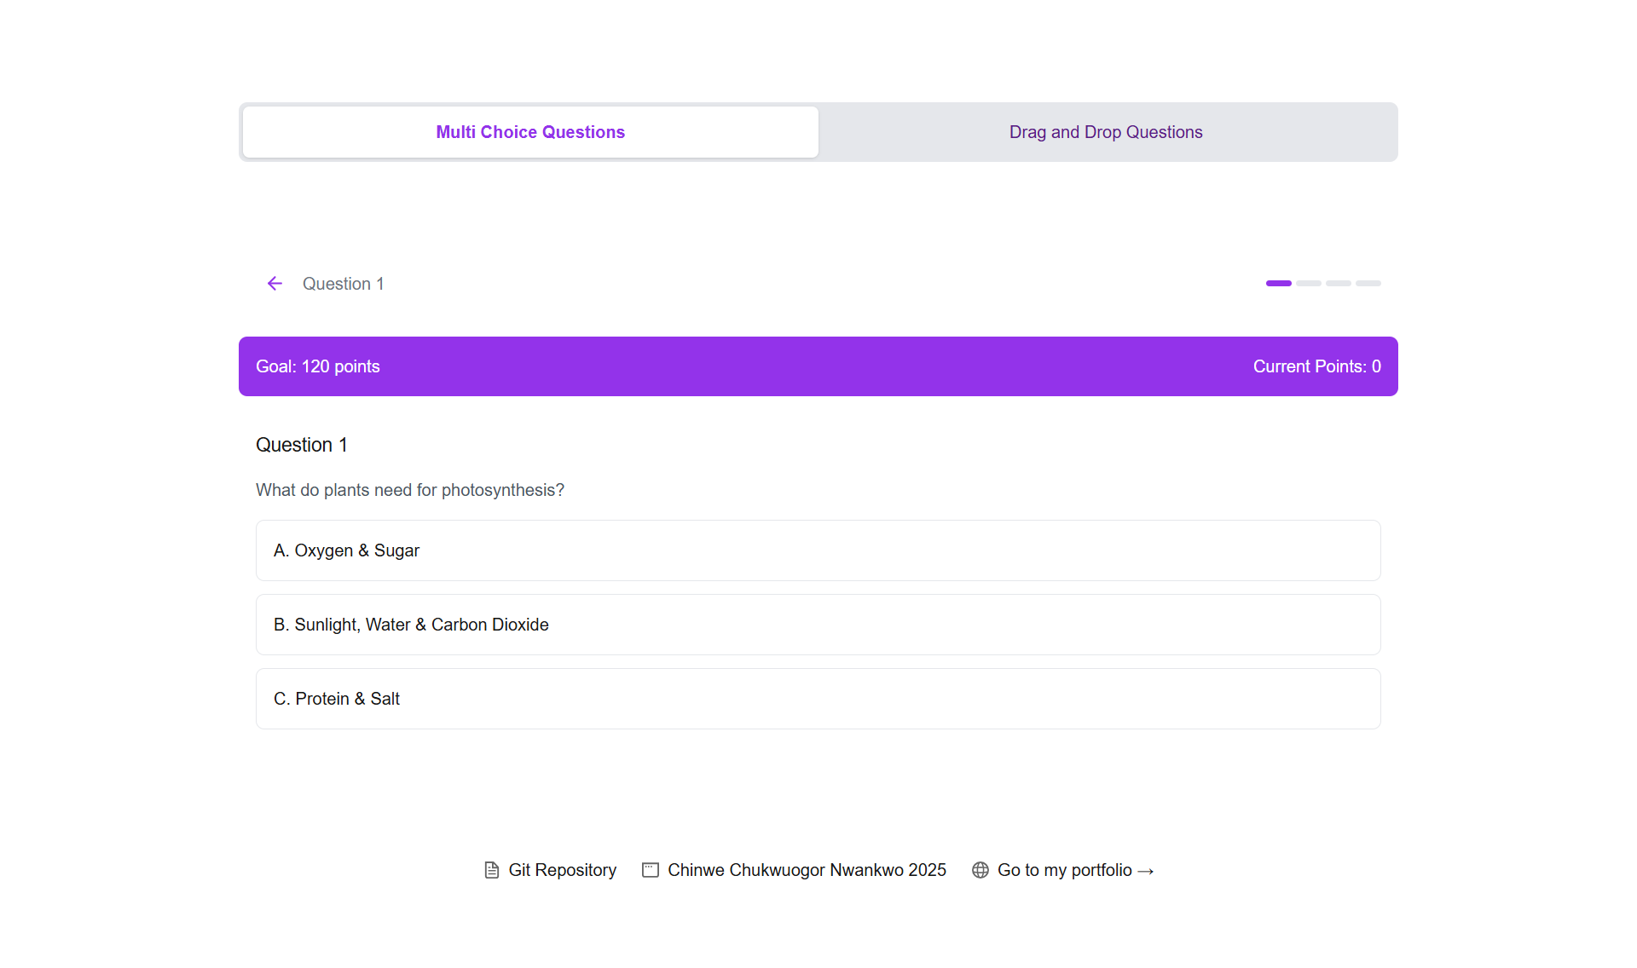Open the Git Repository link
This screenshot has width=1637, height=968.
click(x=562, y=870)
